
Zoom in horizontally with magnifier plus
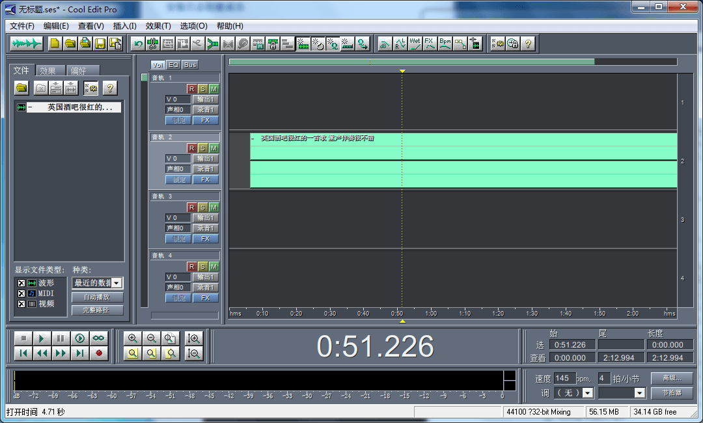click(x=133, y=338)
